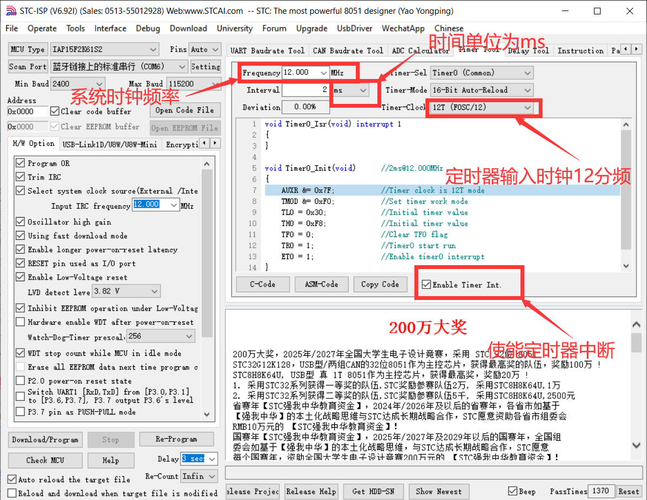
Task: Disable Enable Low-Voltage reset checkbox
Action: tap(20, 277)
